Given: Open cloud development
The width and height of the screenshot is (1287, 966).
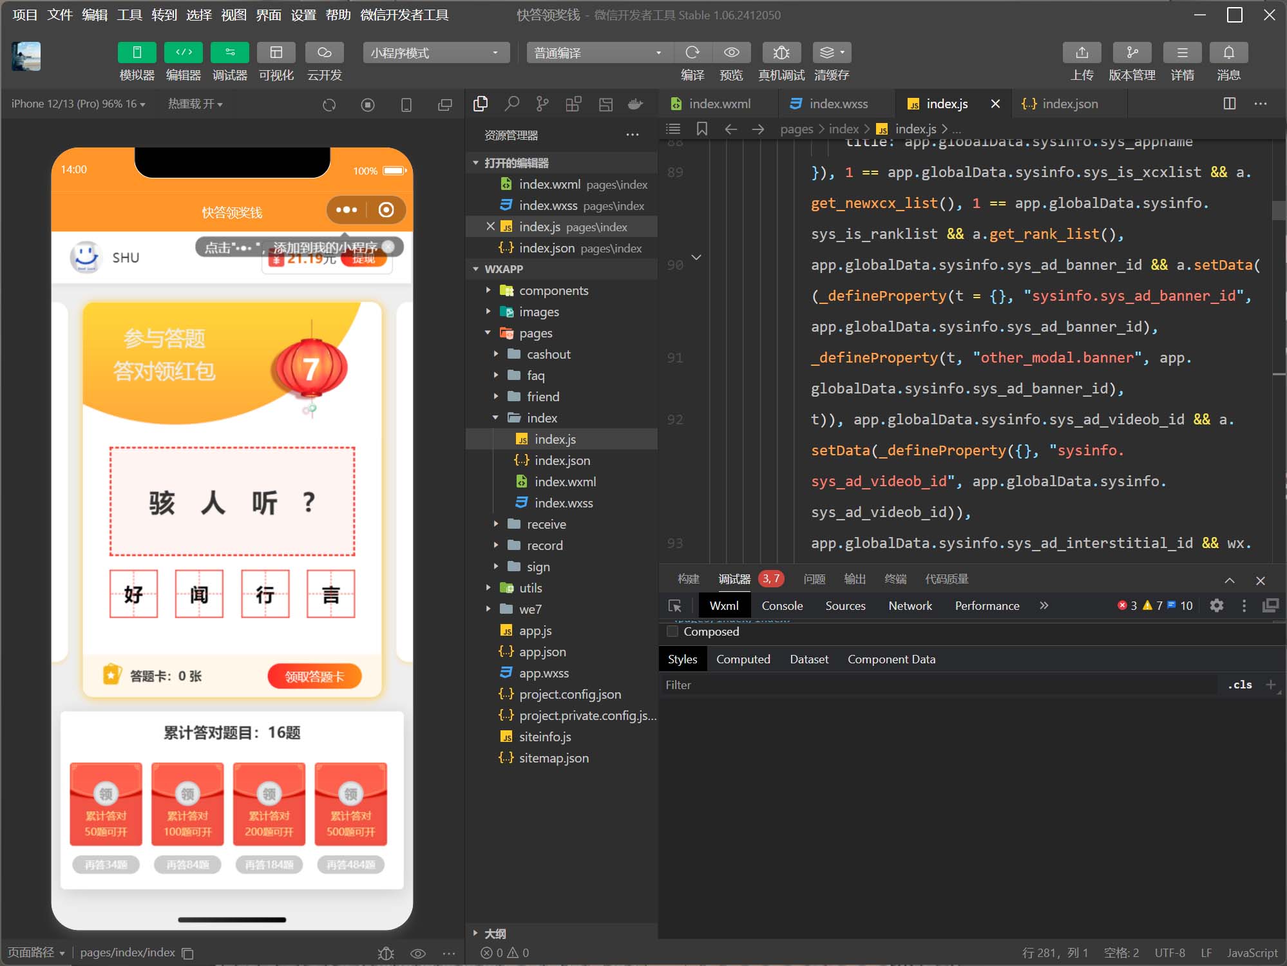Looking at the screenshot, I should [x=324, y=52].
